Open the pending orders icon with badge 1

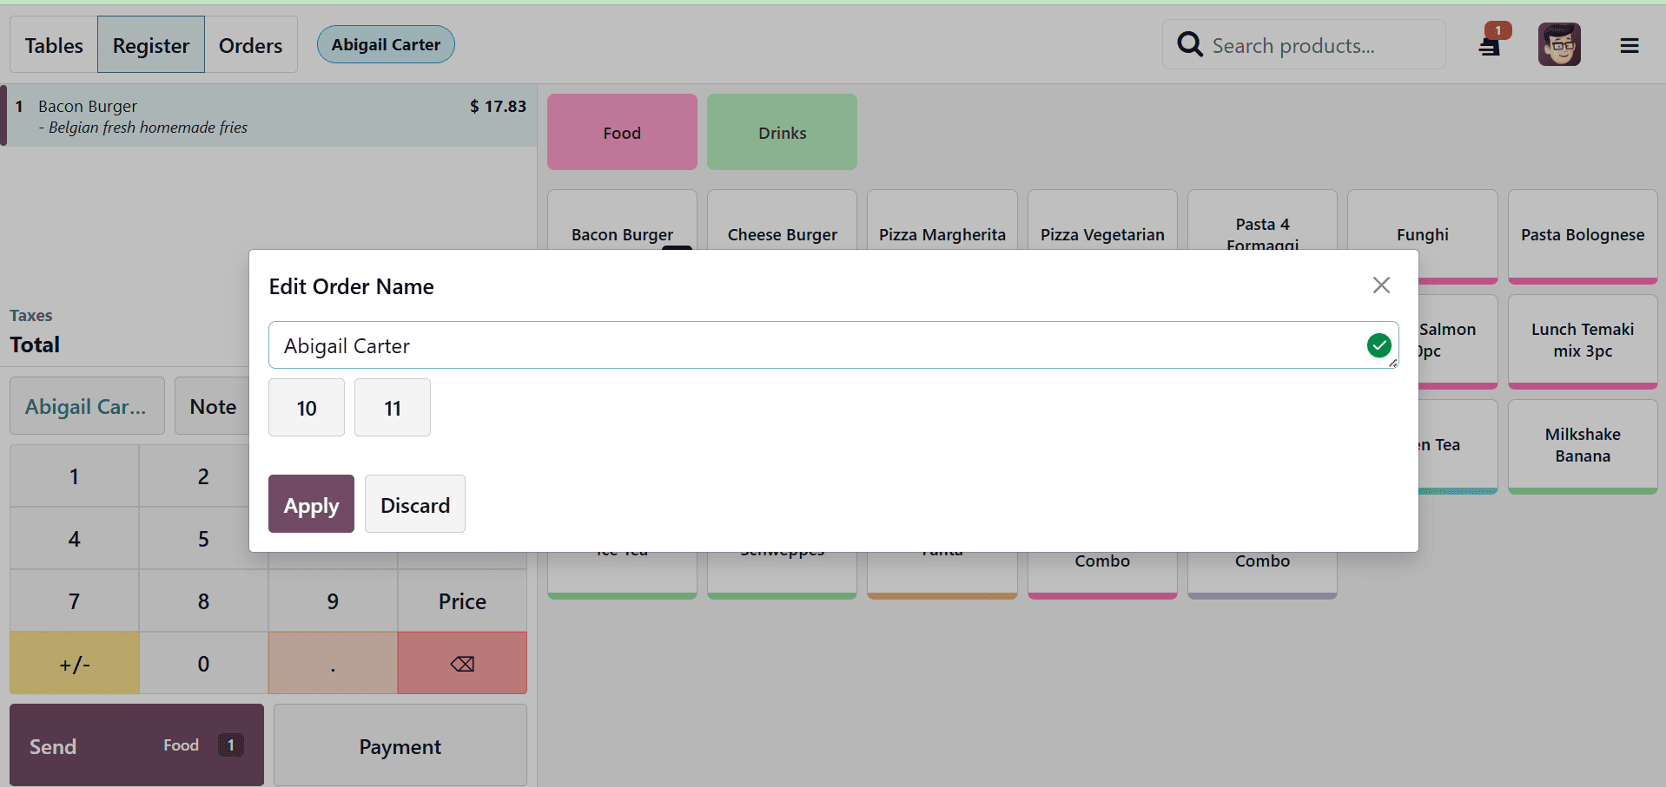[1489, 44]
